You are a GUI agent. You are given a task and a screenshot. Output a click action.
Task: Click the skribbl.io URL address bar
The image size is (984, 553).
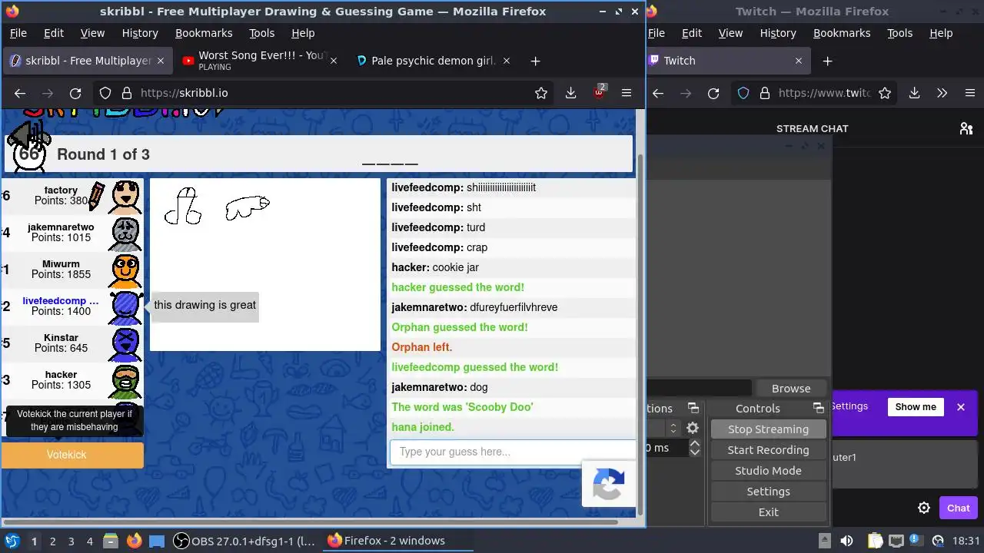point(323,93)
